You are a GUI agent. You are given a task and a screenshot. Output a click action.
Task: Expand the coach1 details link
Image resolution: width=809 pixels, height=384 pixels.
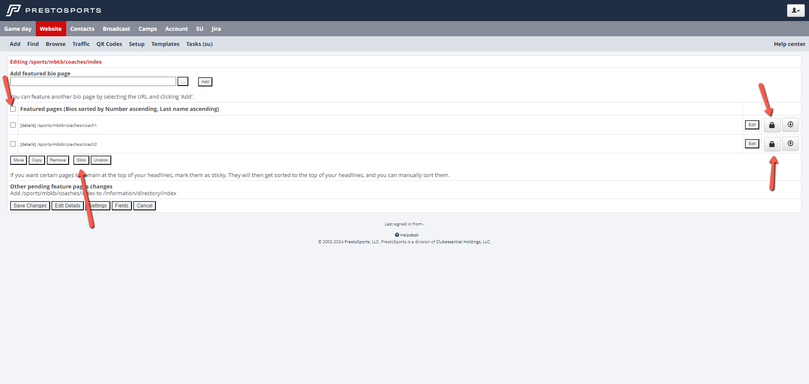click(28, 126)
